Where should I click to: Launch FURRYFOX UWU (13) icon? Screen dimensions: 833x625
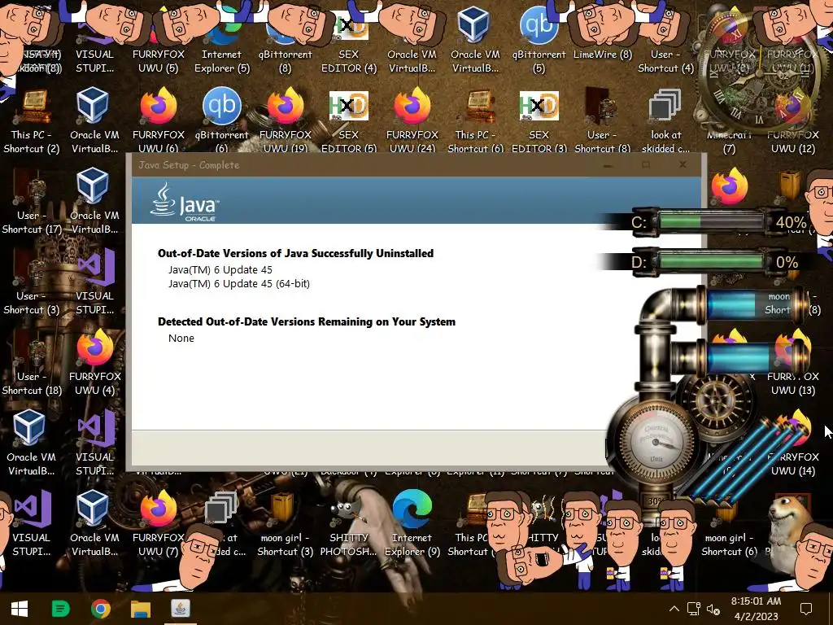[792, 364]
